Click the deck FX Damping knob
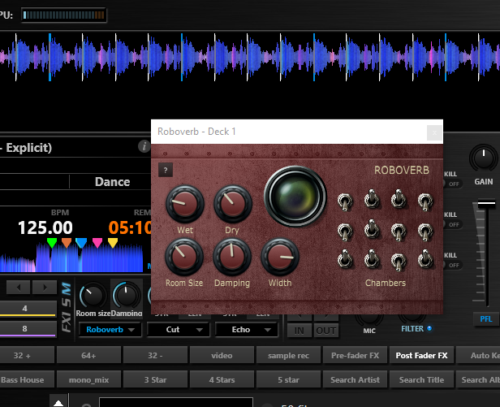 pos(127,296)
